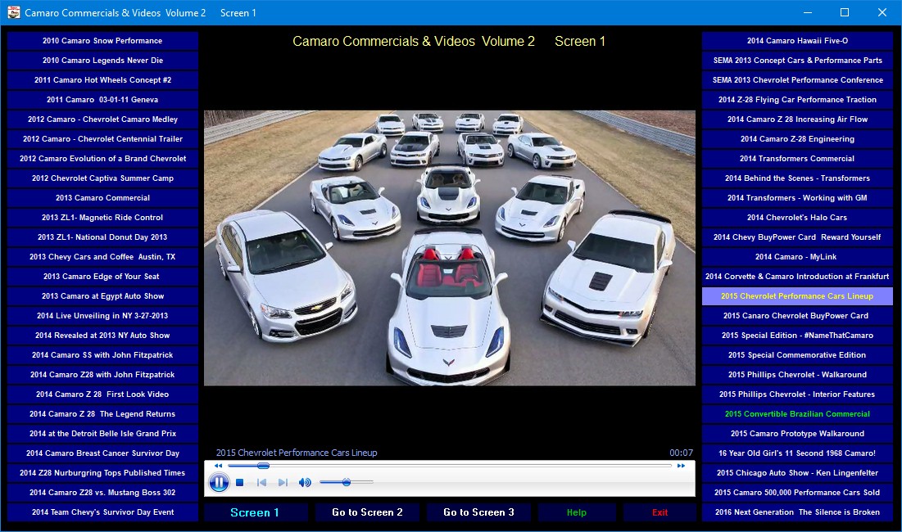
Task: Play 2015 Convertible Brazilian Commercial
Action: [797, 413]
